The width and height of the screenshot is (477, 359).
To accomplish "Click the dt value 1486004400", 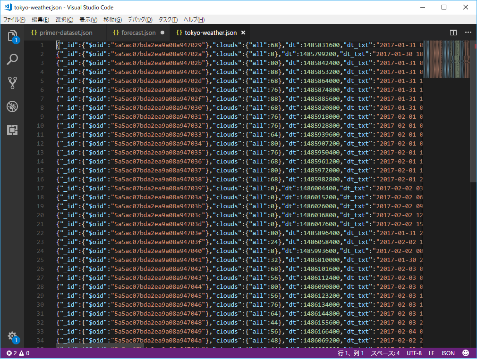I will tap(318, 188).
